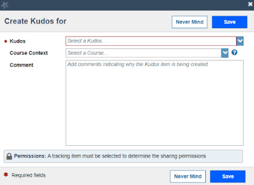Click the Course Context label
This screenshot has height=185, width=254.
coord(29,53)
